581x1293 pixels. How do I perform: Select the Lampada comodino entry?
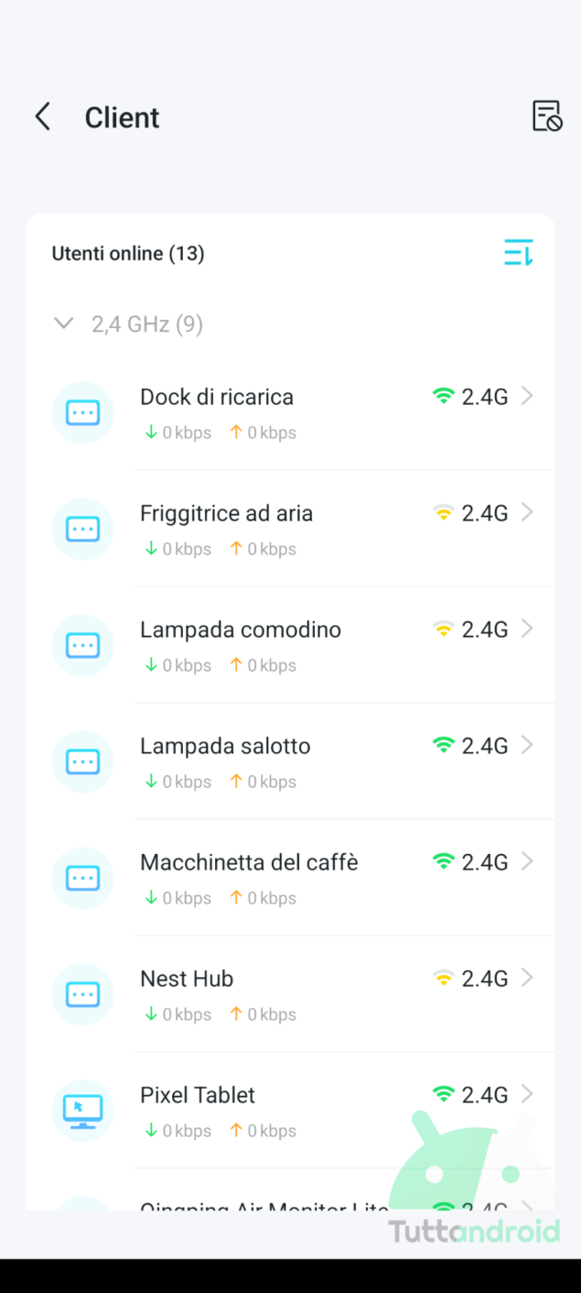(241, 630)
